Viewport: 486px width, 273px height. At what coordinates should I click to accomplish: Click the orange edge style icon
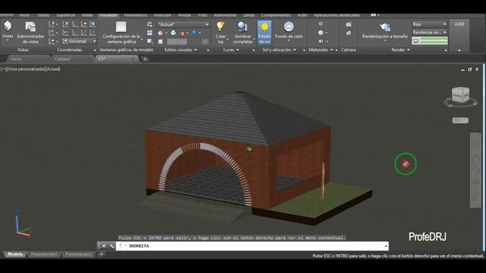click(x=182, y=33)
